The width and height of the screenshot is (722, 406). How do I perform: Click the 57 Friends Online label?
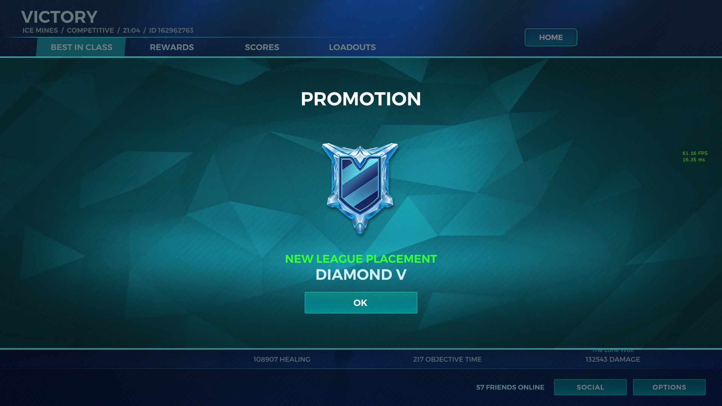pyautogui.click(x=510, y=387)
